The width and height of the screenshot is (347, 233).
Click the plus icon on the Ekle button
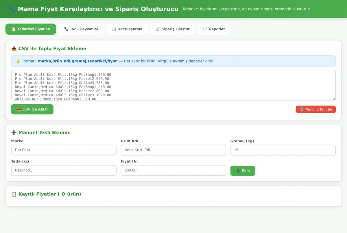pyautogui.click(x=238, y=171)
